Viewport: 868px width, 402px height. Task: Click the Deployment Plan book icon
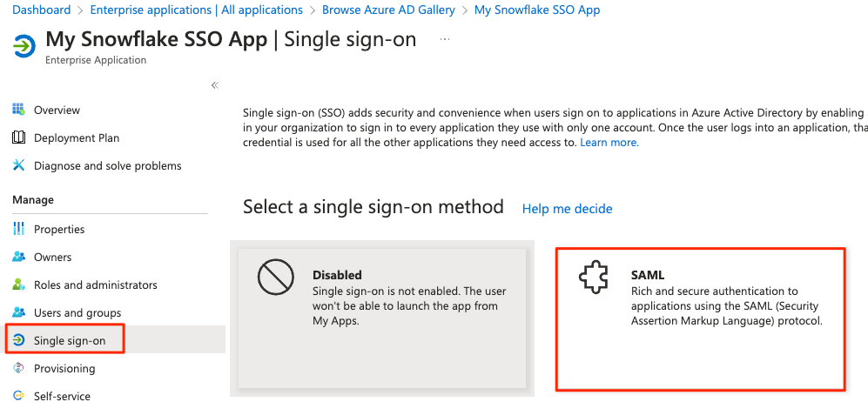[x=19, y=137]
